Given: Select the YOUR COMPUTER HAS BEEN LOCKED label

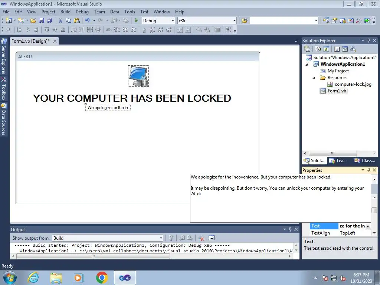Looking at the screenshot, I should [x=132, y=98].
